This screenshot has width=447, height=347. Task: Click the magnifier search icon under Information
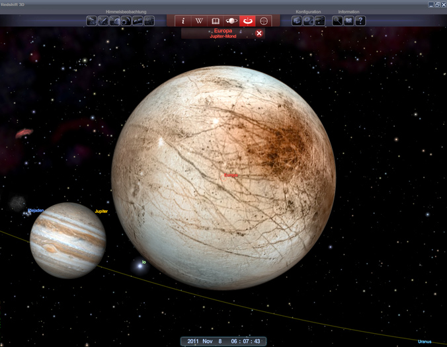coord(337,21)
